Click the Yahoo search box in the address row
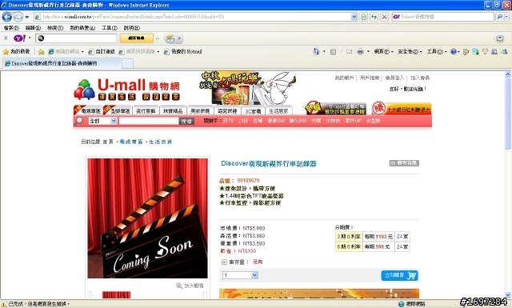512x308 pixels. point(442,17)
